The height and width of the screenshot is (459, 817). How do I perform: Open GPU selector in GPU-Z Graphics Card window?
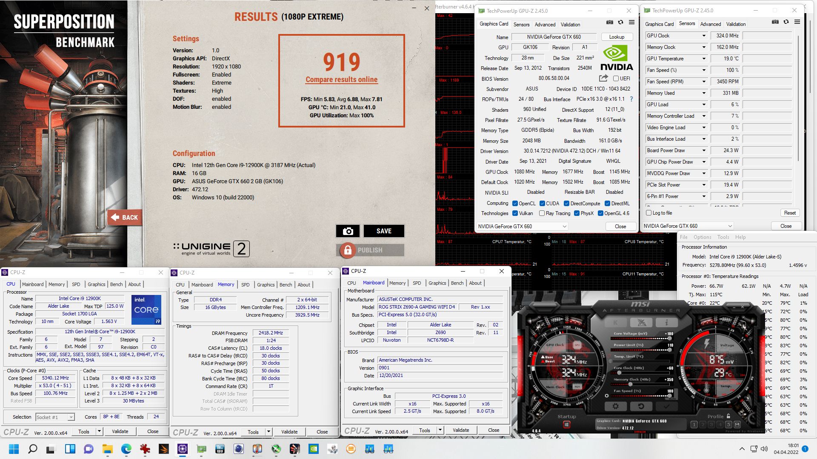[x=522, y=227]
